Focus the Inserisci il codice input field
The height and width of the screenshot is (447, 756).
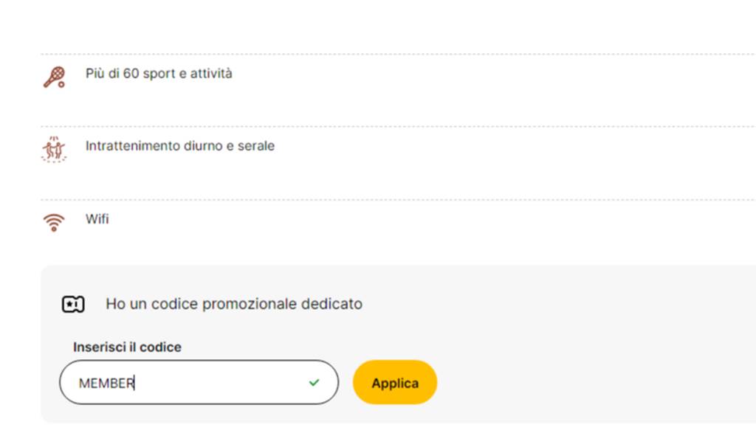[199, 382]
